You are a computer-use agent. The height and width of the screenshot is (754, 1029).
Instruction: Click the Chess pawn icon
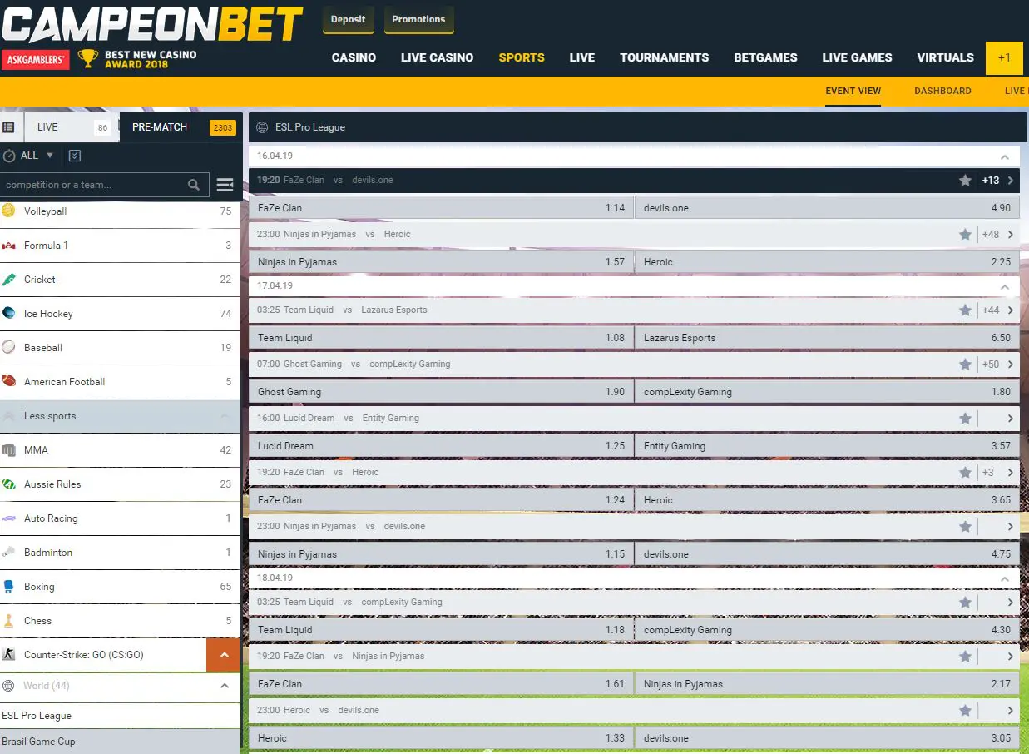pyautogui.click(x=8, y=621)
